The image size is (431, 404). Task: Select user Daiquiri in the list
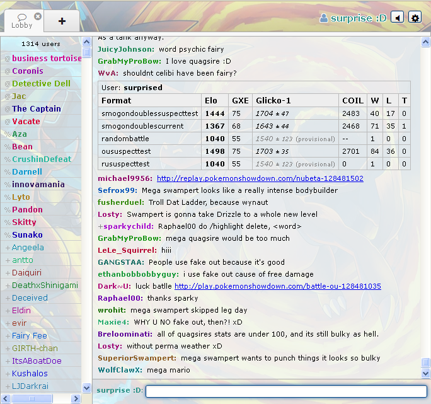coord(41,273)
